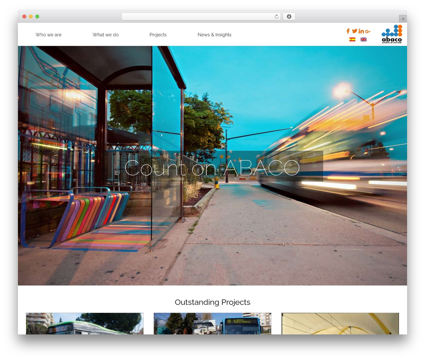The image size is (425, 360).
Task: Open the Facebook social icon
Action: (348, 31)
